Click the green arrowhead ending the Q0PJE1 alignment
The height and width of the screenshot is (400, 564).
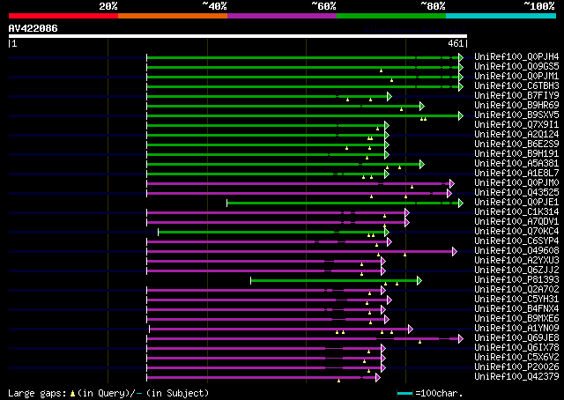pos(461,204)
